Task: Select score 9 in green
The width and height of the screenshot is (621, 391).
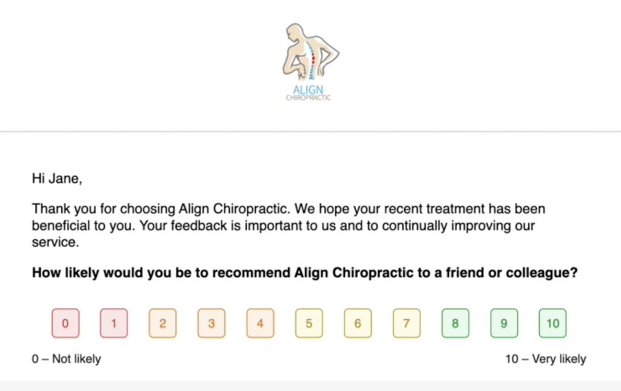Action: pyautogui.click(x=504, y=323)
